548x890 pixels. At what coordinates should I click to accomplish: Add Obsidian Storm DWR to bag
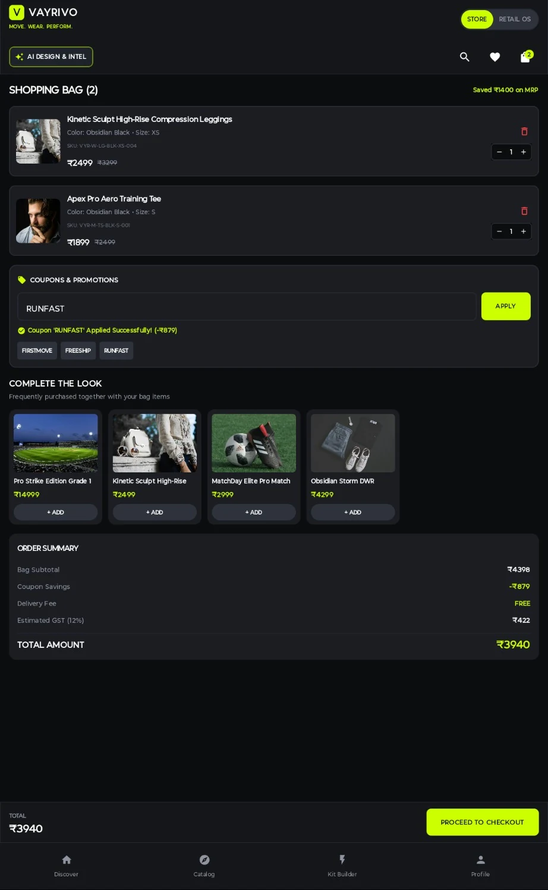[x=353, y=512]
